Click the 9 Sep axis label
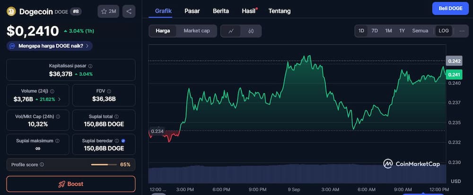This screenshot has width=473, height=195. [294, 190]
